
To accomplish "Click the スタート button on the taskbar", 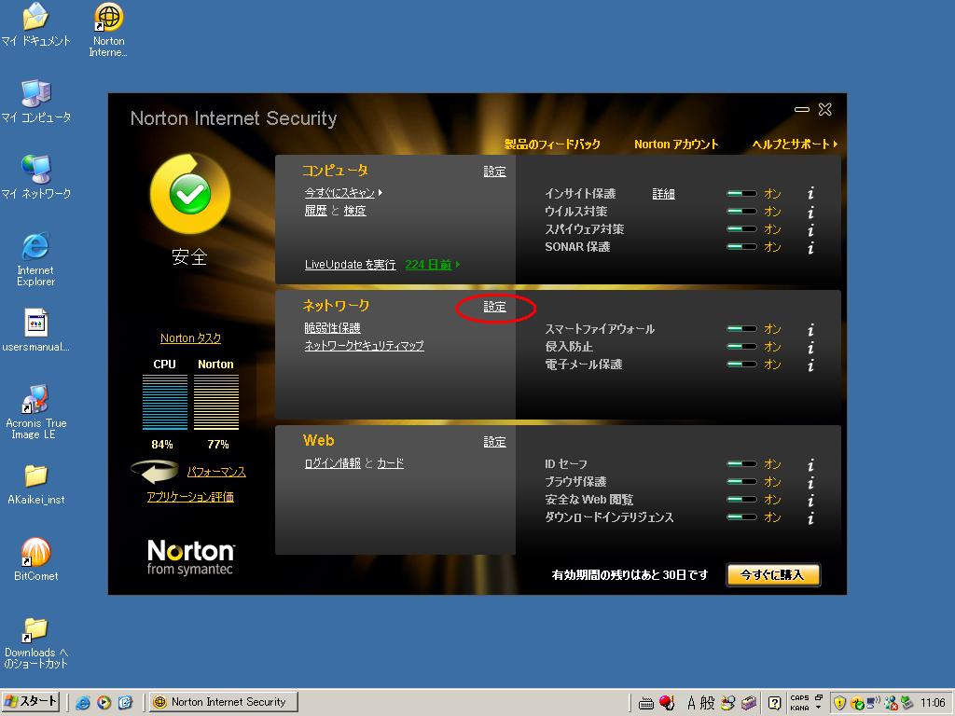I will [32, 702].
